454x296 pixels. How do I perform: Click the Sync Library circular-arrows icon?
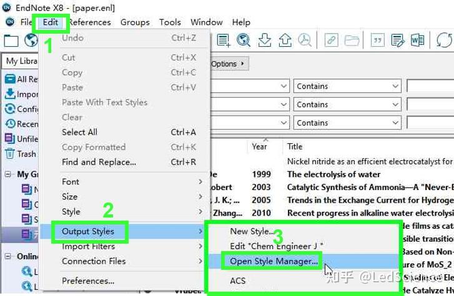444,40
